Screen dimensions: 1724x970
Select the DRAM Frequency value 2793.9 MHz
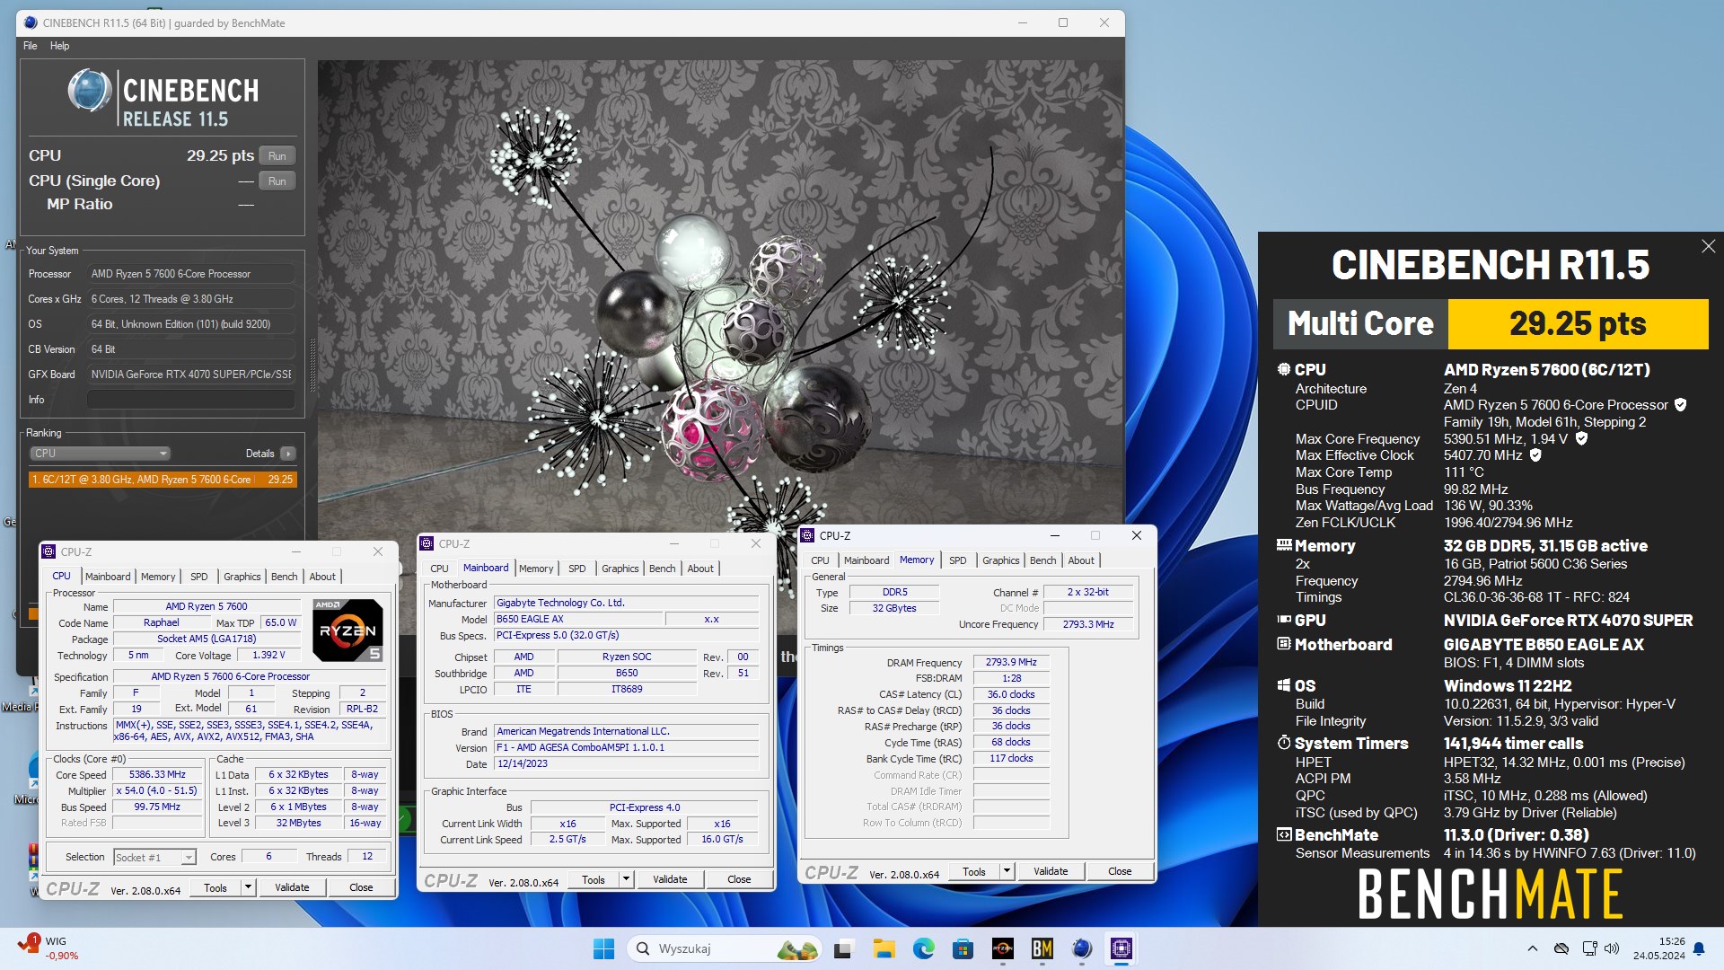(x=1011, y=663)
